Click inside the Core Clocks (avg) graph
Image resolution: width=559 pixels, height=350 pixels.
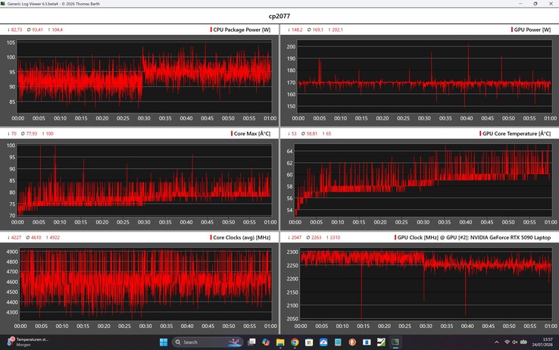[145, 284]
